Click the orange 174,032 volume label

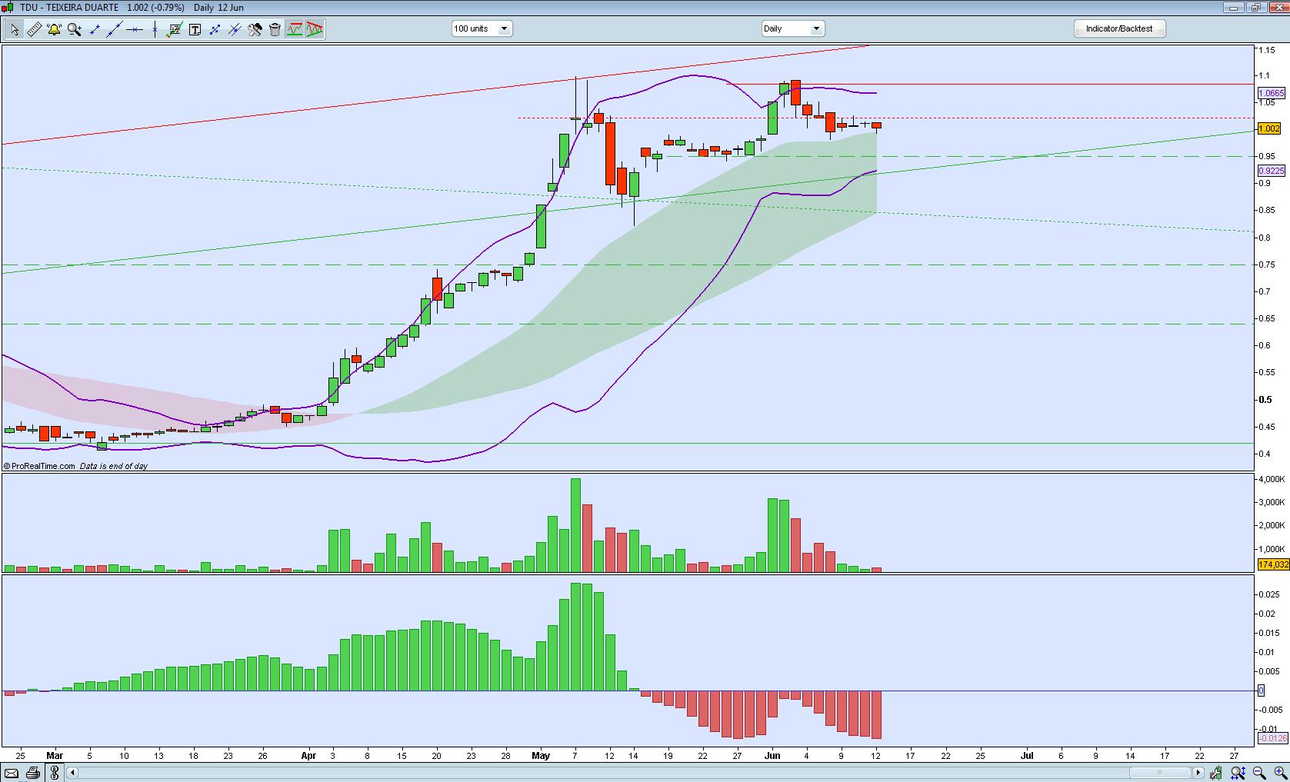click(1273, 564)
